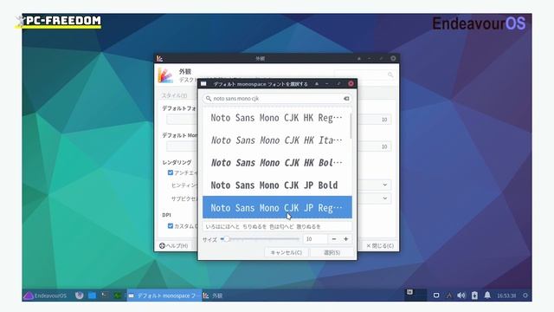Confirm font with the 選択 button
This screenshot has height=312, width=554.
(332, 252)
